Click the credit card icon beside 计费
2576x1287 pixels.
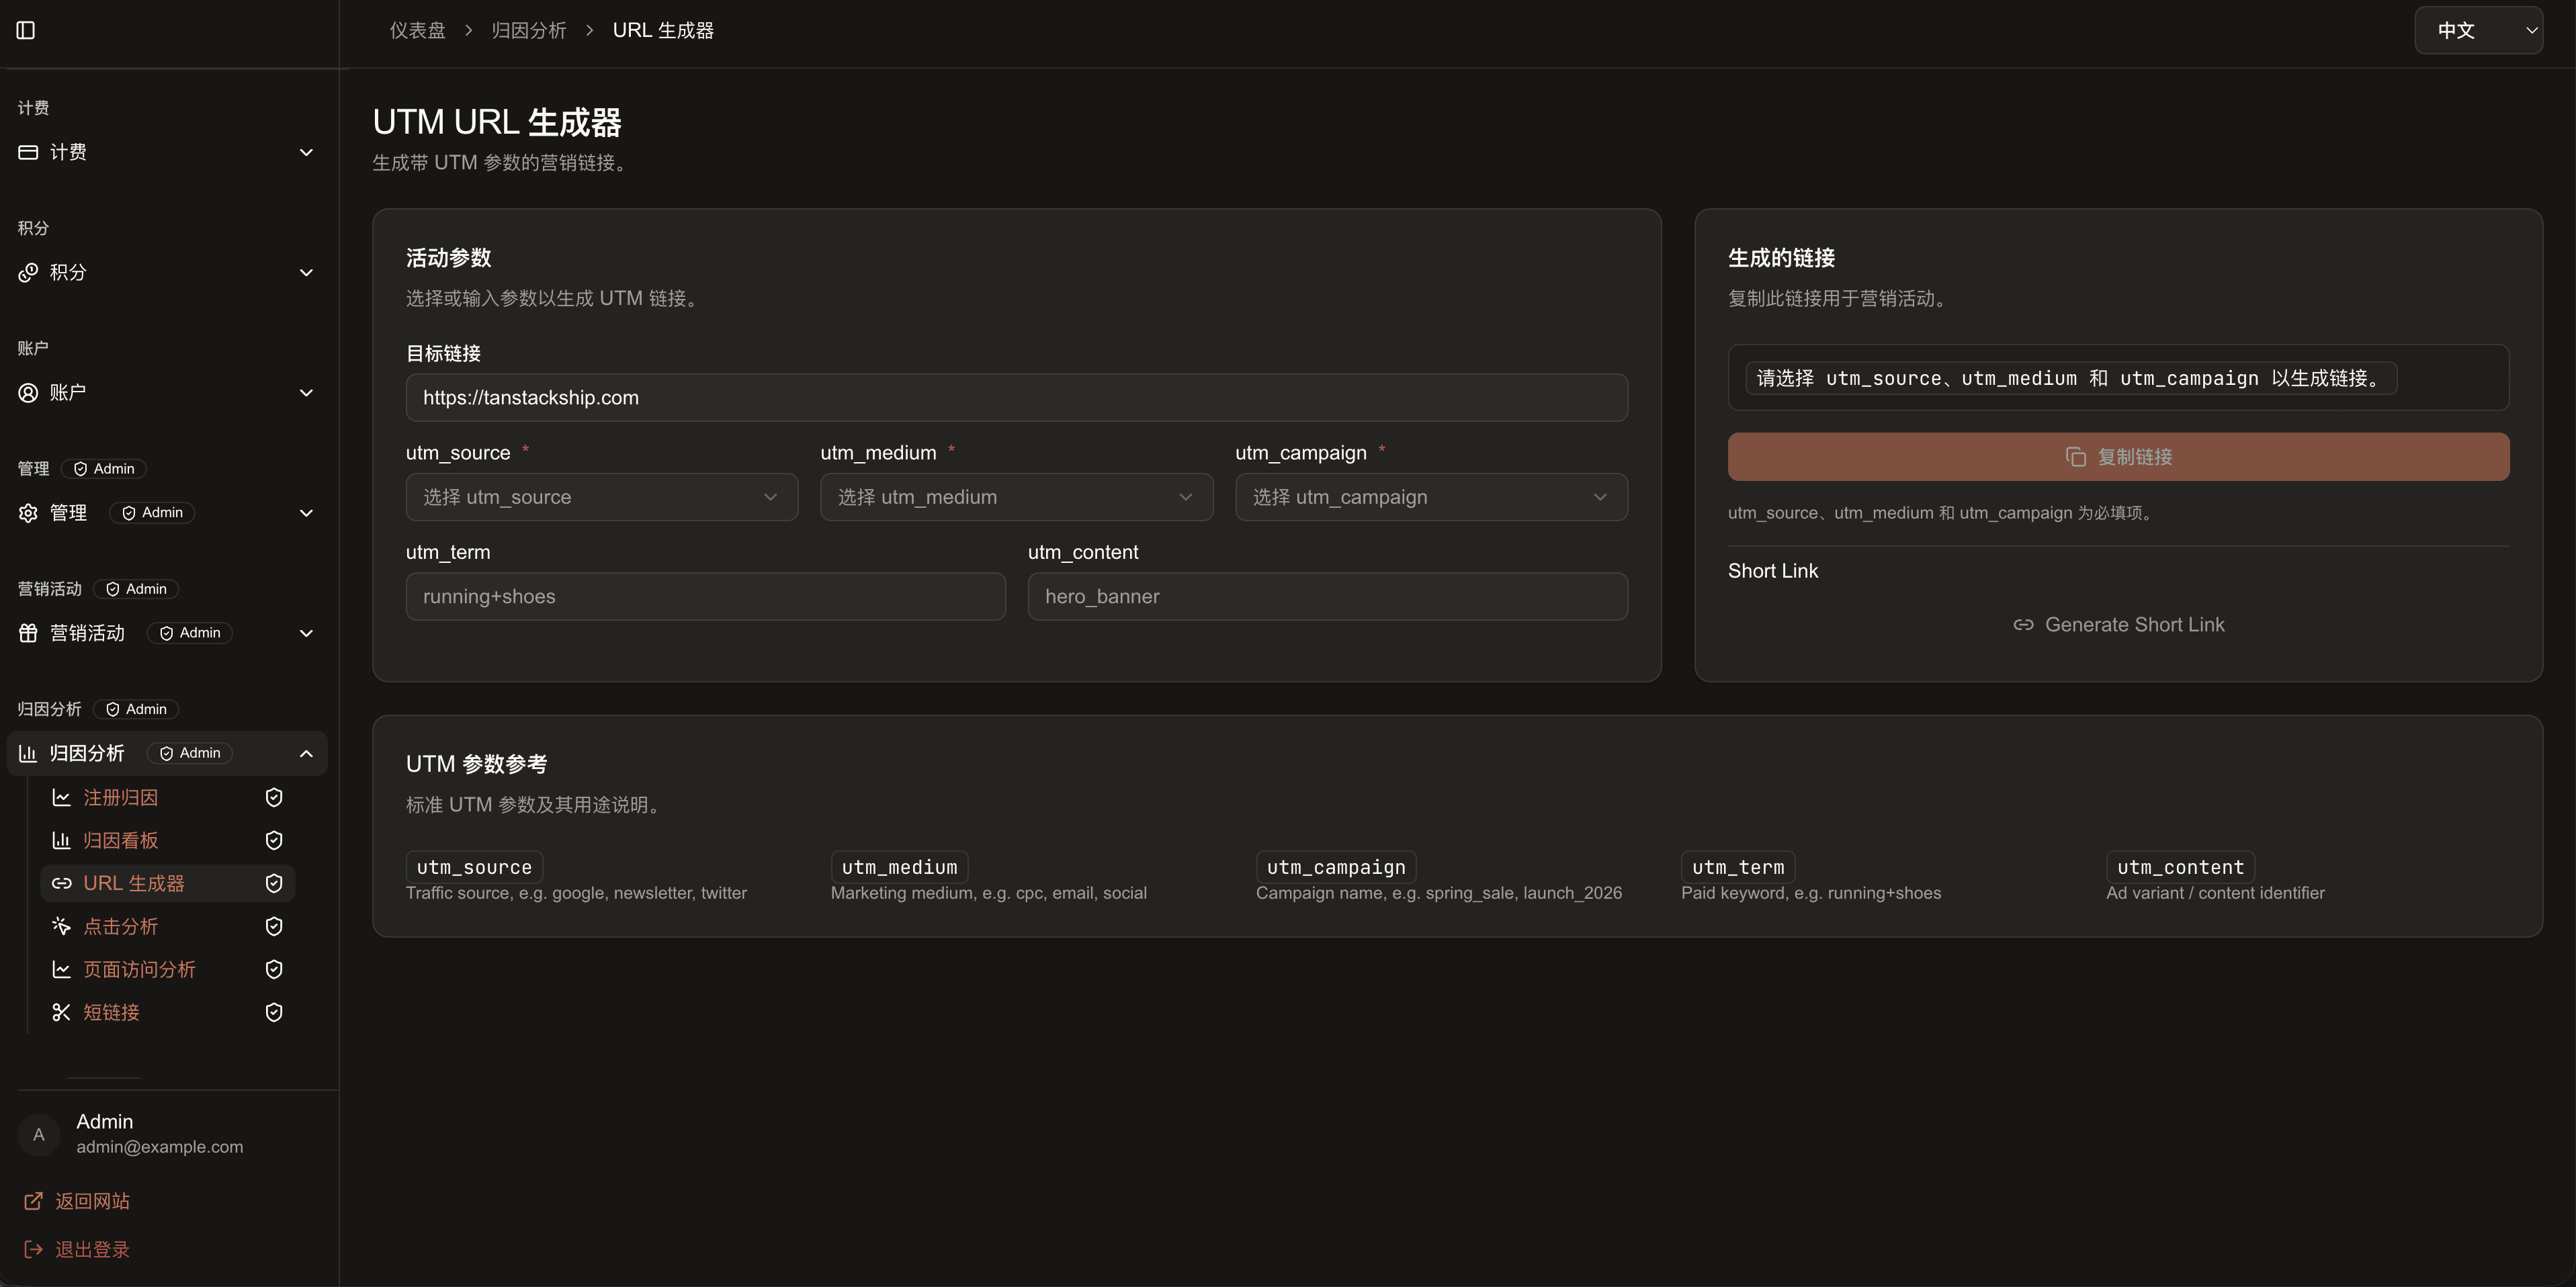(28, 152)
